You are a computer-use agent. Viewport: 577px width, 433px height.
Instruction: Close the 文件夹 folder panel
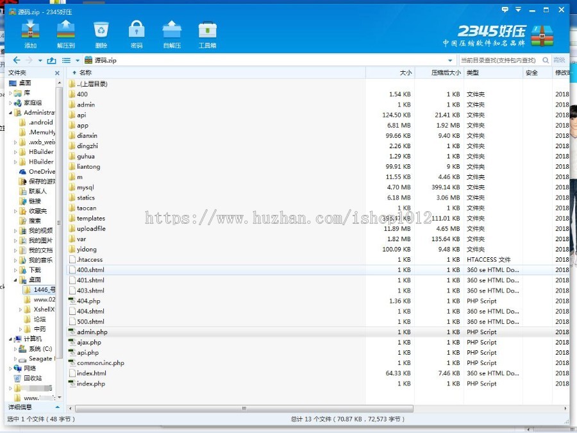click(x=57, y=73)
